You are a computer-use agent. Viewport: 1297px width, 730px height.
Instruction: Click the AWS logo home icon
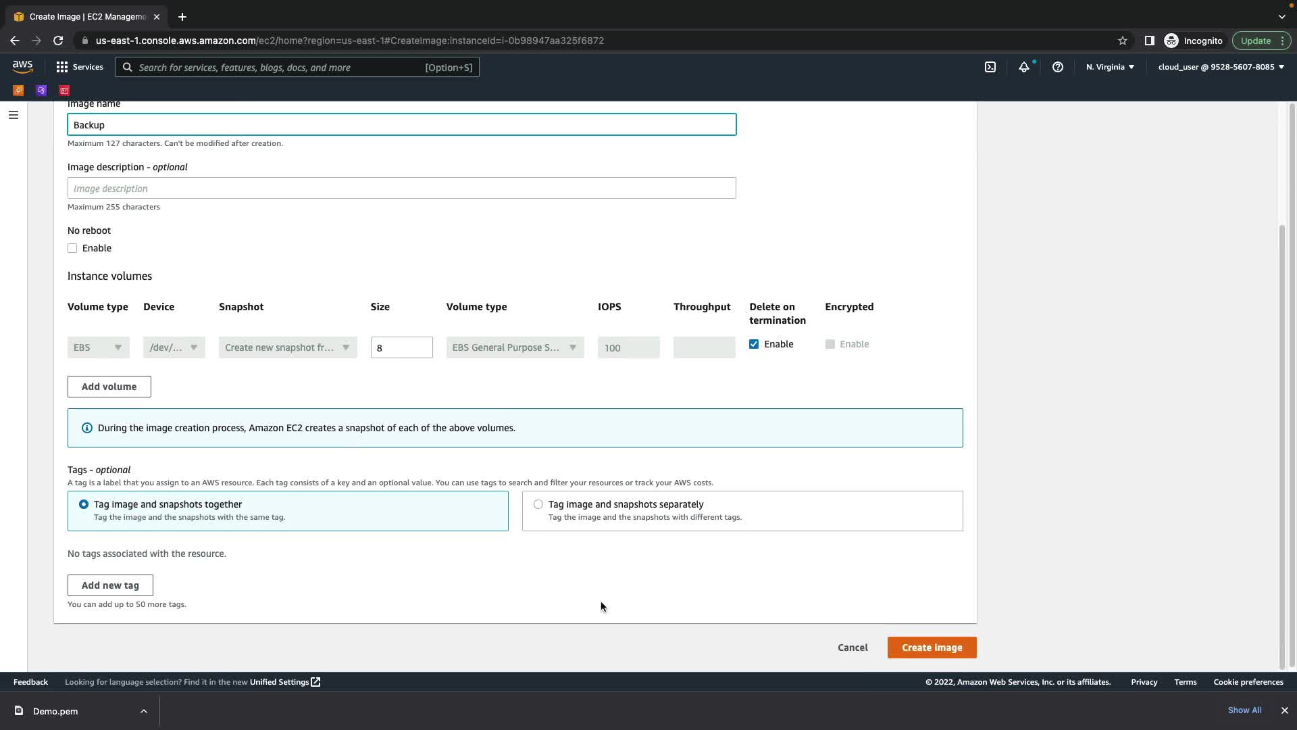point(22,66)
